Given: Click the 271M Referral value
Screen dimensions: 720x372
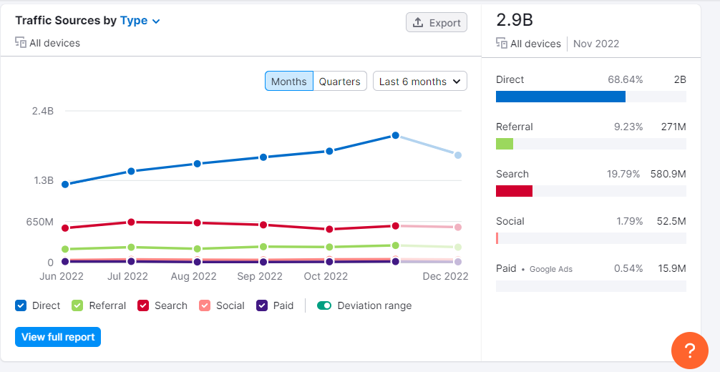Looking at the screenshot, I should point(673,127).
